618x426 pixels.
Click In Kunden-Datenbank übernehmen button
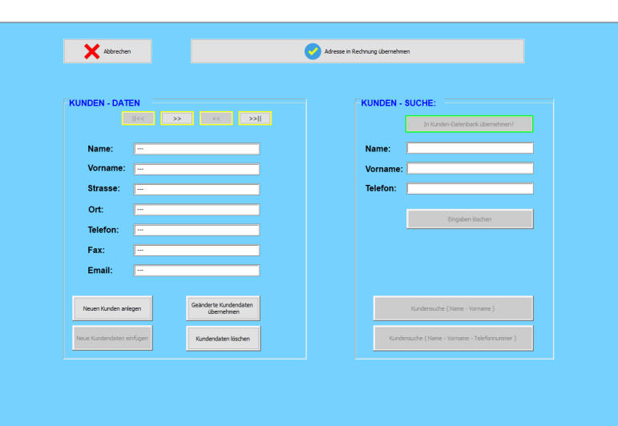[x=469, y=124]
